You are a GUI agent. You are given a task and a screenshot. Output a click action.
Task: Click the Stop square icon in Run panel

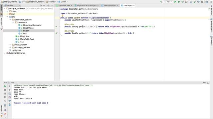point(5,90)
